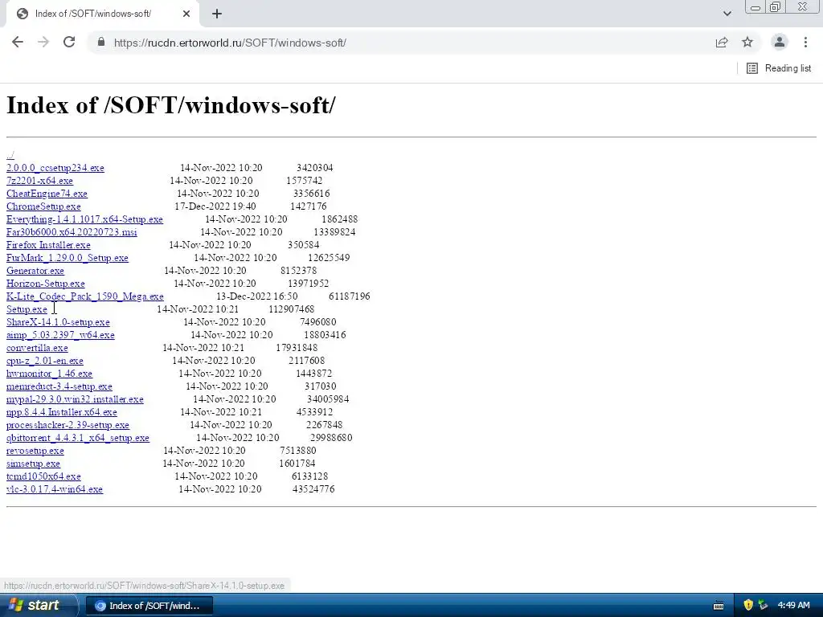Download Far30b6000.x64.20220723.msi
The height and width of the screenshot is (617, 823).
pos(72,232)
